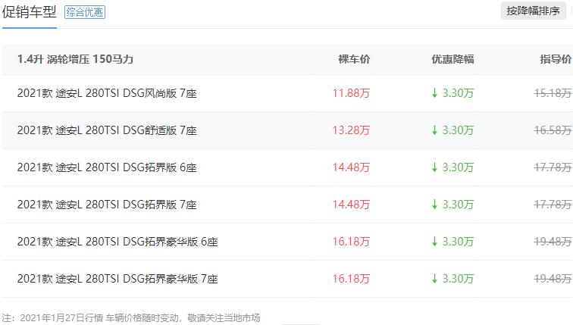The image size is (573, 325).
Task: Click the 综合优惠 tag
Action: tap(85, 12)
